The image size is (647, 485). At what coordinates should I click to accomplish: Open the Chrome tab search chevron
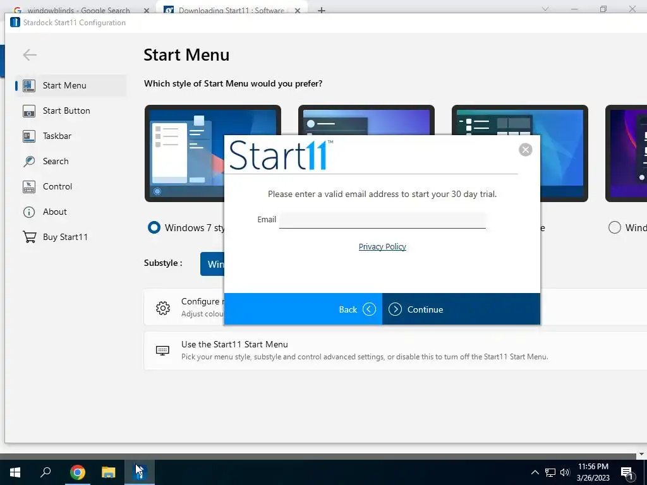coord(545,9)
